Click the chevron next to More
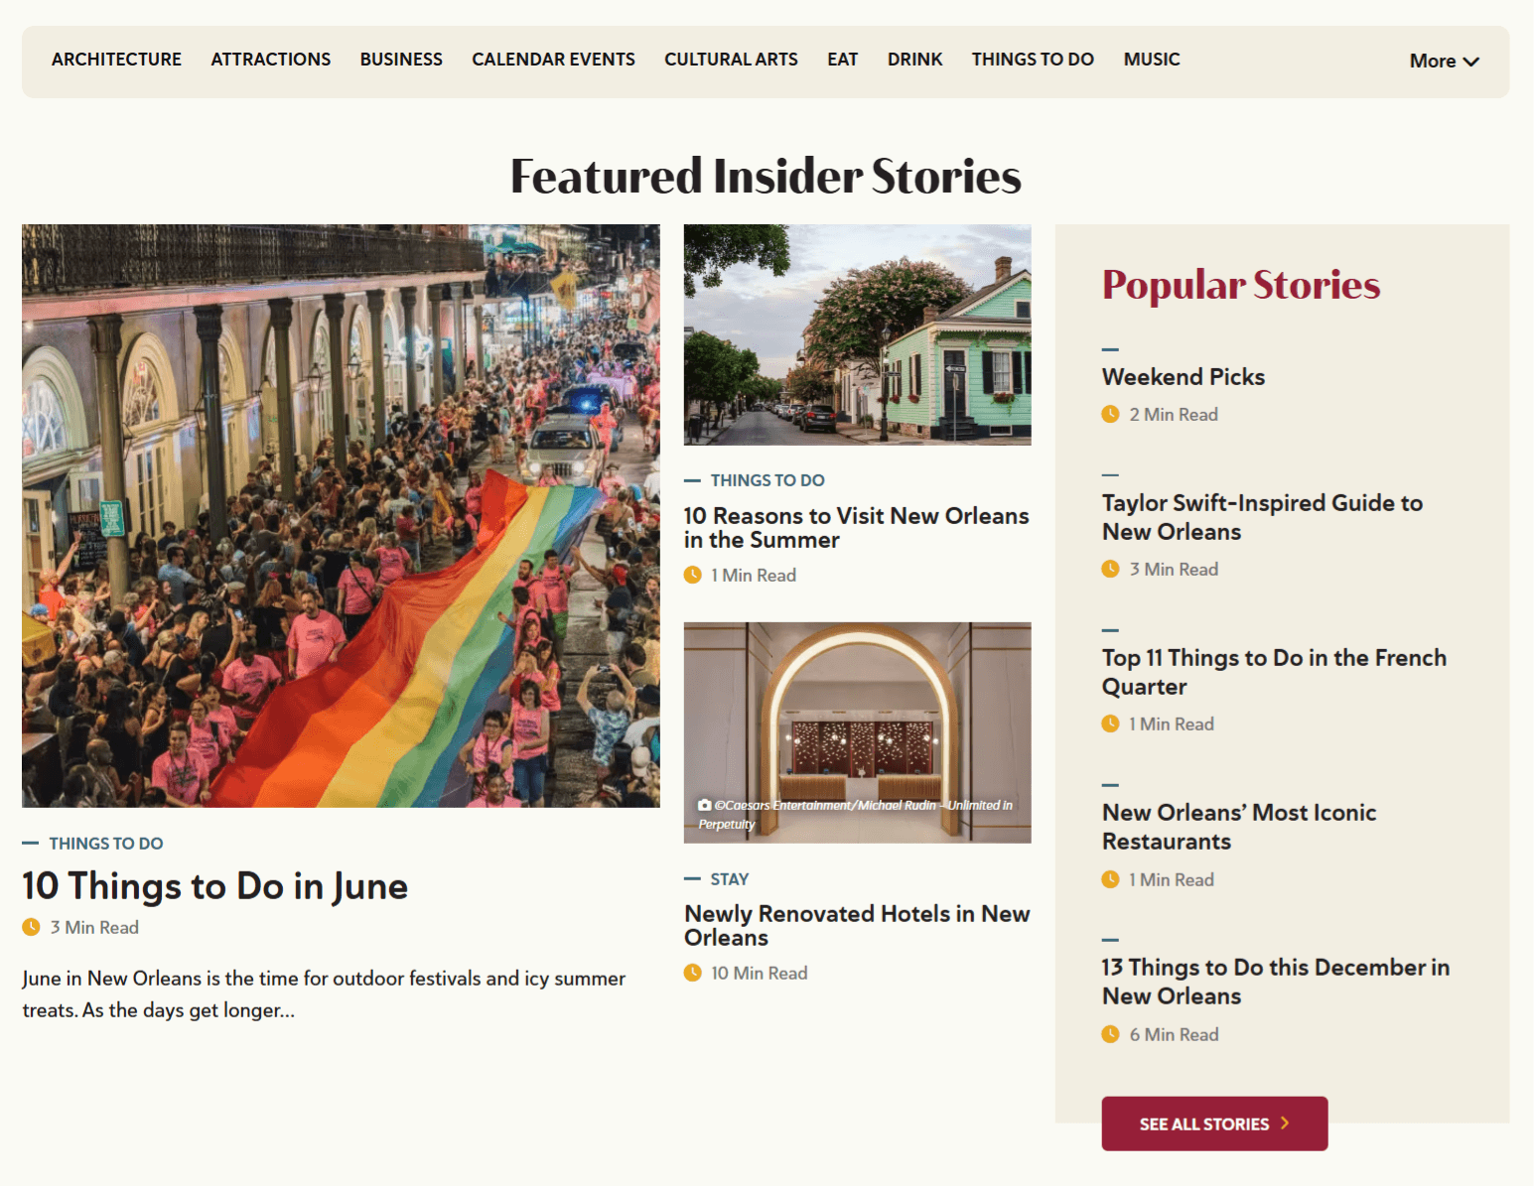This screenshot has height=1186, width=1534. [x=1472, y=62]
